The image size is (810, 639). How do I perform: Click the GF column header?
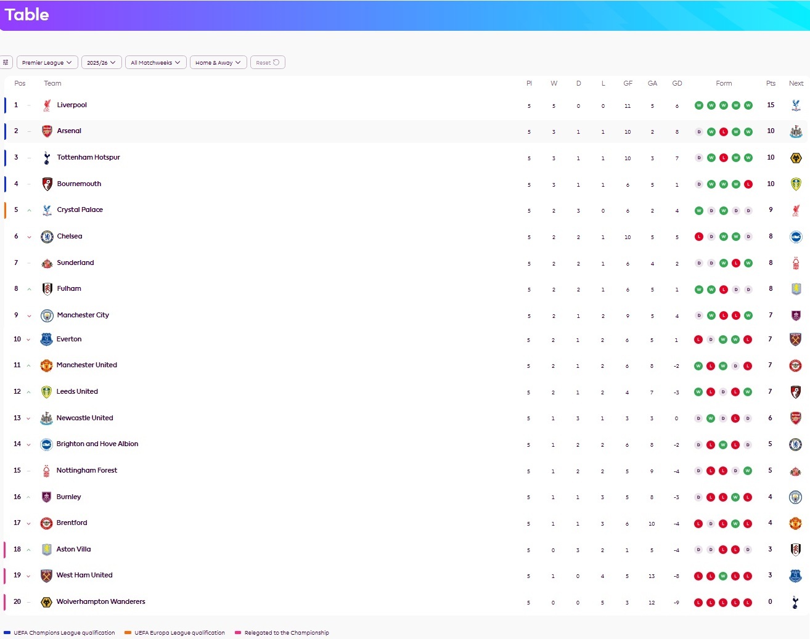[628, 84]
